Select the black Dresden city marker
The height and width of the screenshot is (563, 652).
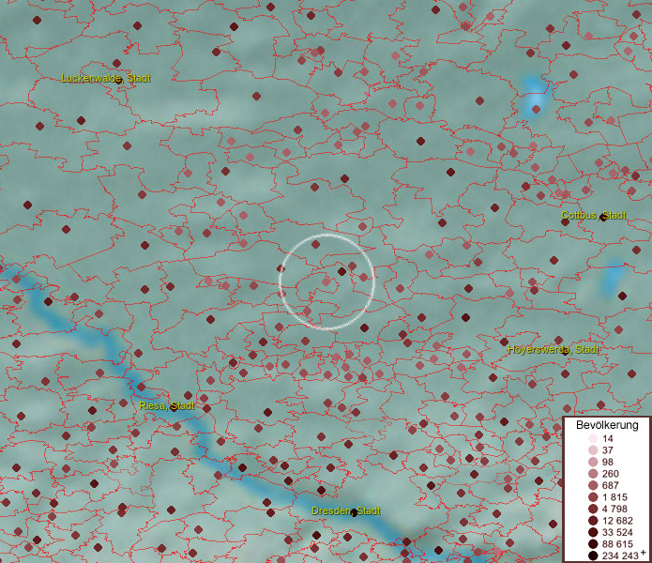(354, 512)
